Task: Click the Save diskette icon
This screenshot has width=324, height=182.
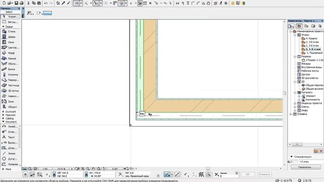Action: point(16,3)
